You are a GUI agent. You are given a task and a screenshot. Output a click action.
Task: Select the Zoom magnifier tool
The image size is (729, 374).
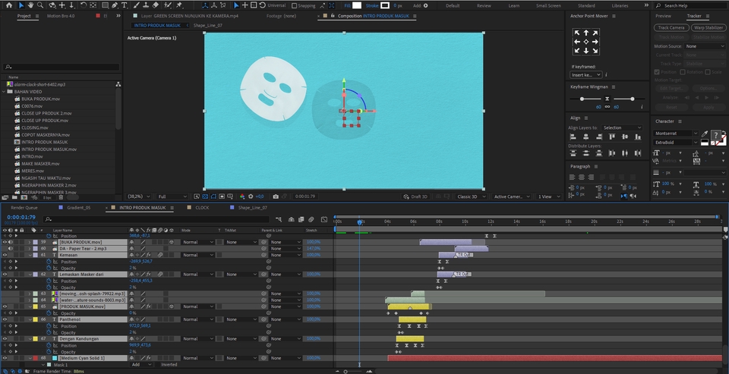pos(40,5)
